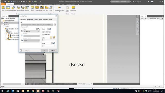Click the pencil edit label icon
165x93 pixels.
[54, 37]
